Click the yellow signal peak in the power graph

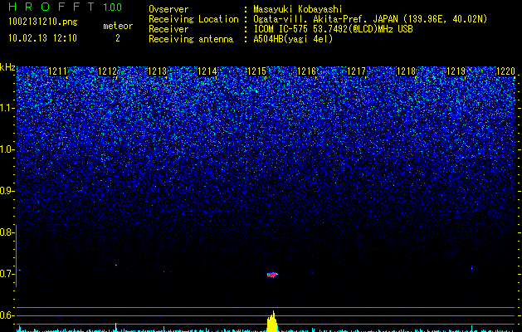pos(272,321)
